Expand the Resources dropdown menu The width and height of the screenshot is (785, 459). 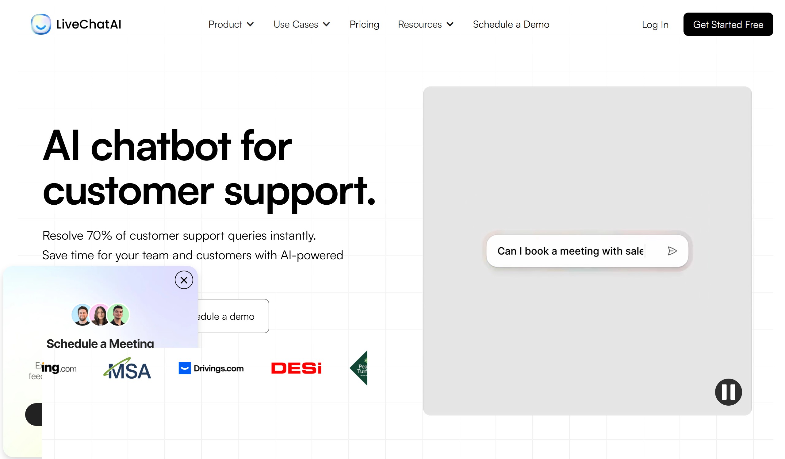click(x=426, y=24)
